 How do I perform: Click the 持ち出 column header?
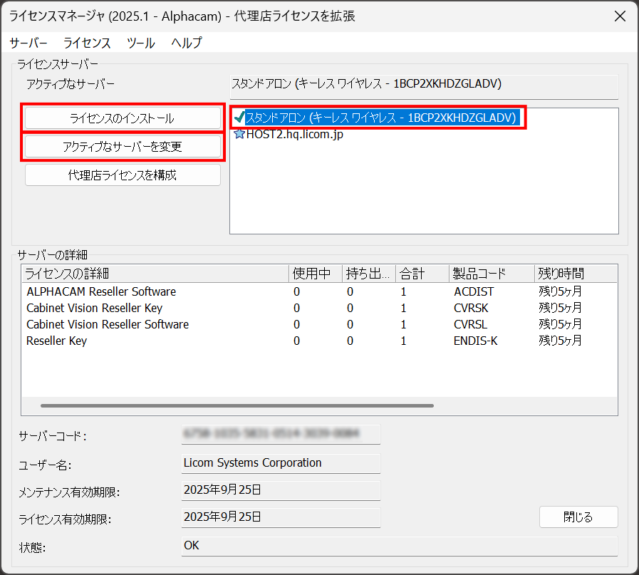coord(369,274)
